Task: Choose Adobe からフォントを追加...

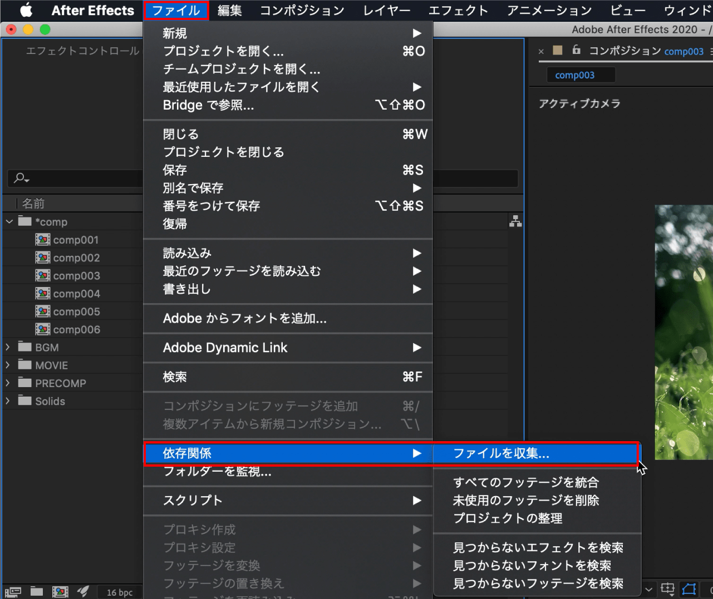Action: click(288, 318)
